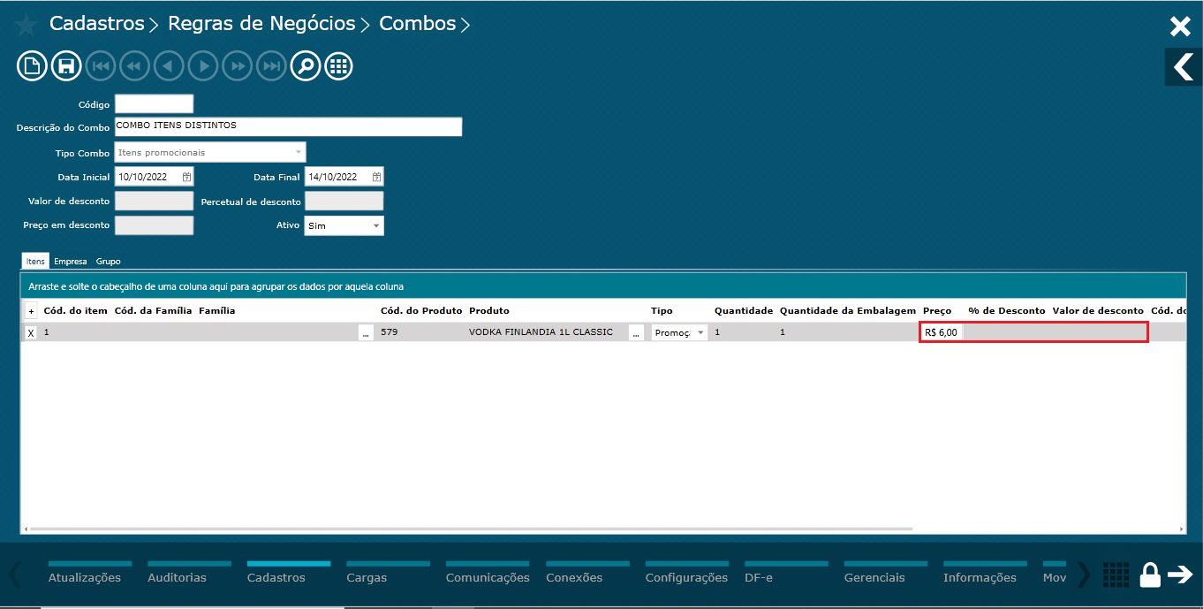Click the favorite star icon
The width and height of the screenshot is (1203, 609).
[x=26, y=25]
